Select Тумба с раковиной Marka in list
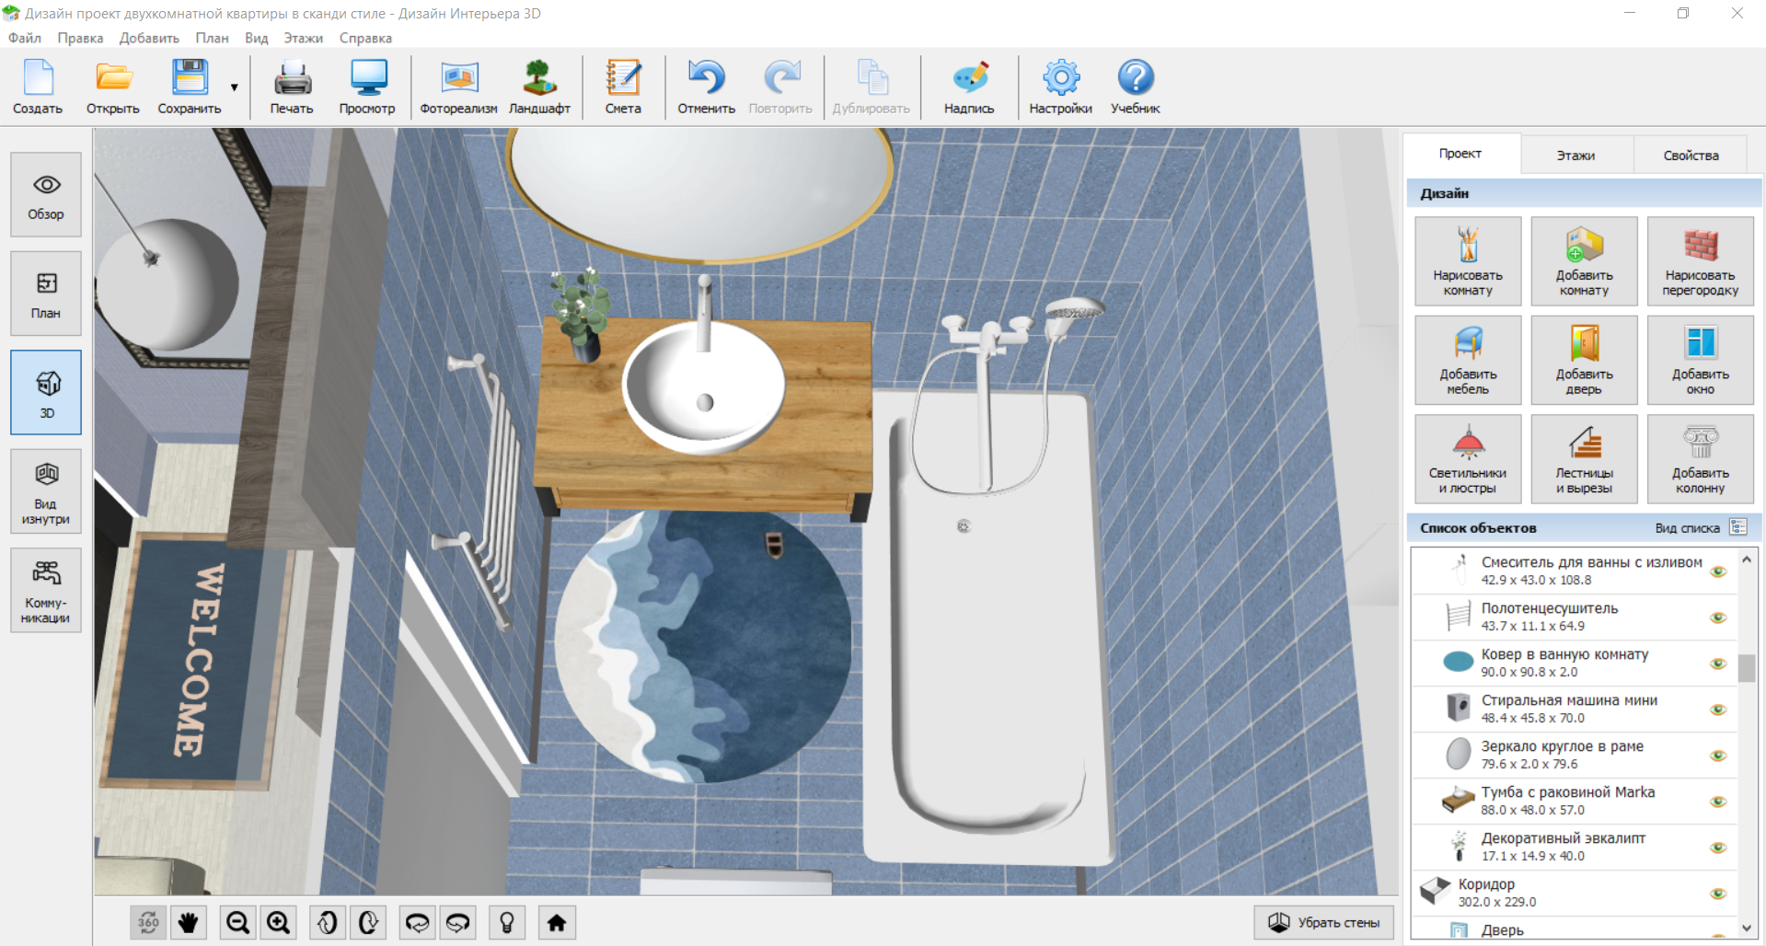 [1567, 801]
